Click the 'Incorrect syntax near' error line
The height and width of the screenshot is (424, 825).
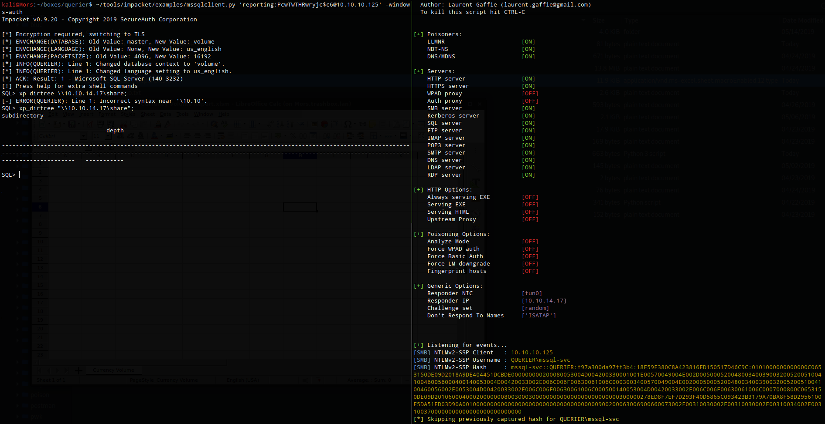point(105,101)
